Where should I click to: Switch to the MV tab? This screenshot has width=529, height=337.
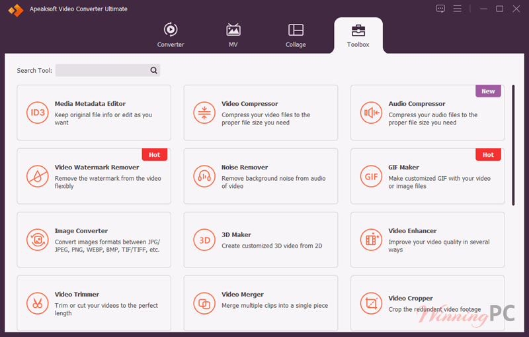coord(233,35)
